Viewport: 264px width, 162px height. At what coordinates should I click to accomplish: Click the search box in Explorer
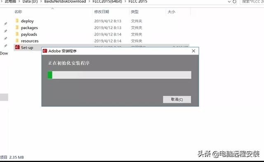click(252, 2)
